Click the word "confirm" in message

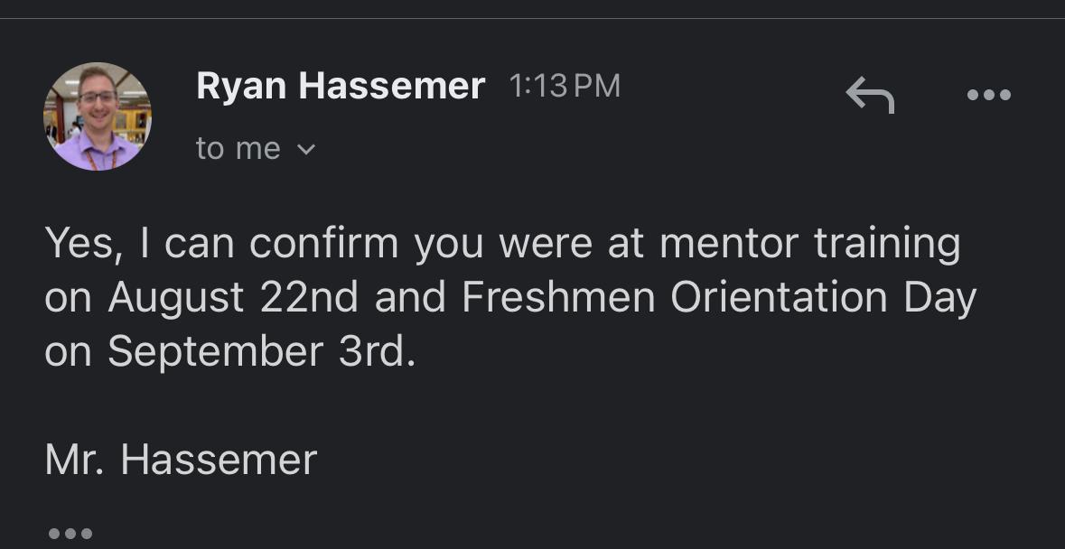(x=323, y=244)
